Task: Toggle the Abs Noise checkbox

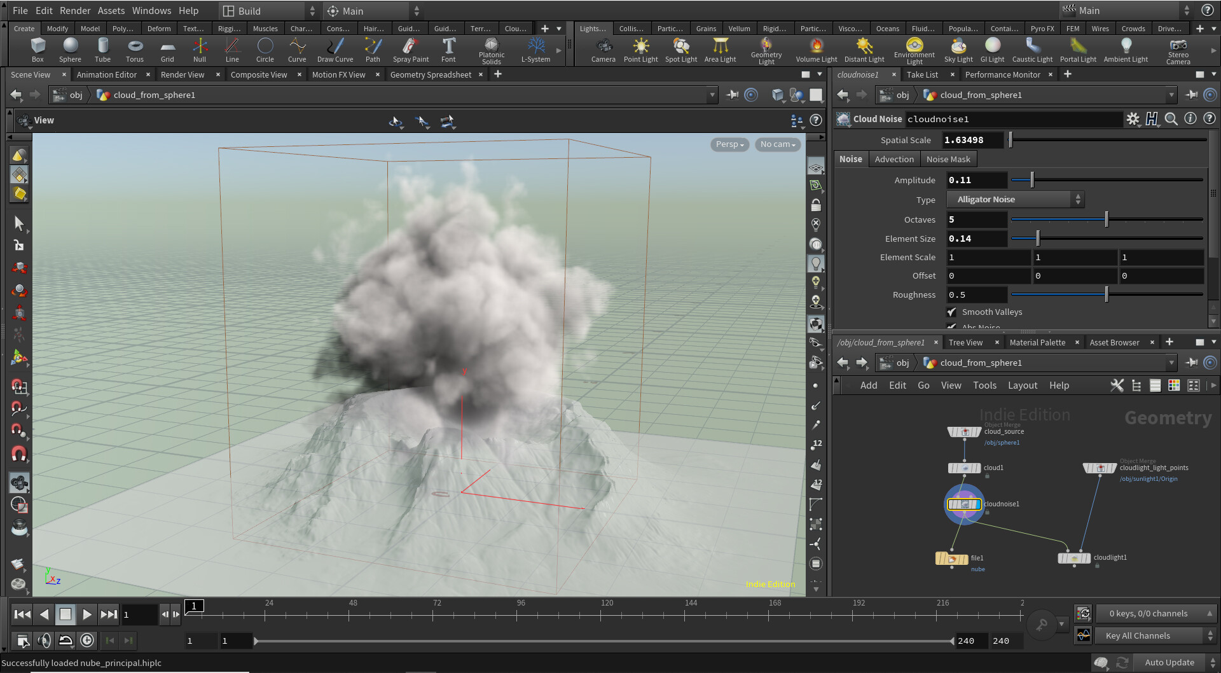Action: 952,326
